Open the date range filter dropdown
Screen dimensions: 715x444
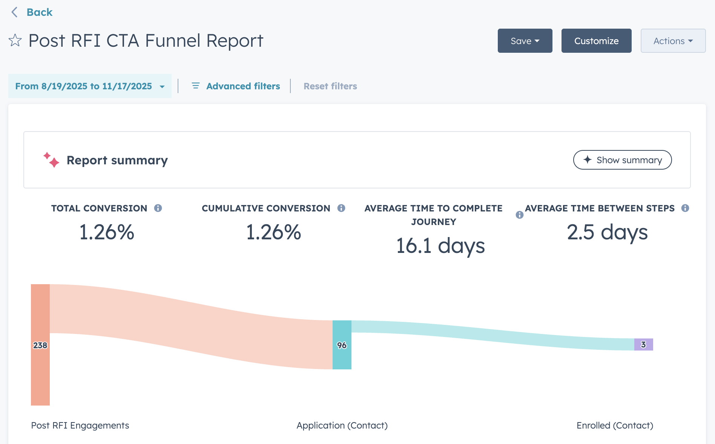click(x=90, y=86)
